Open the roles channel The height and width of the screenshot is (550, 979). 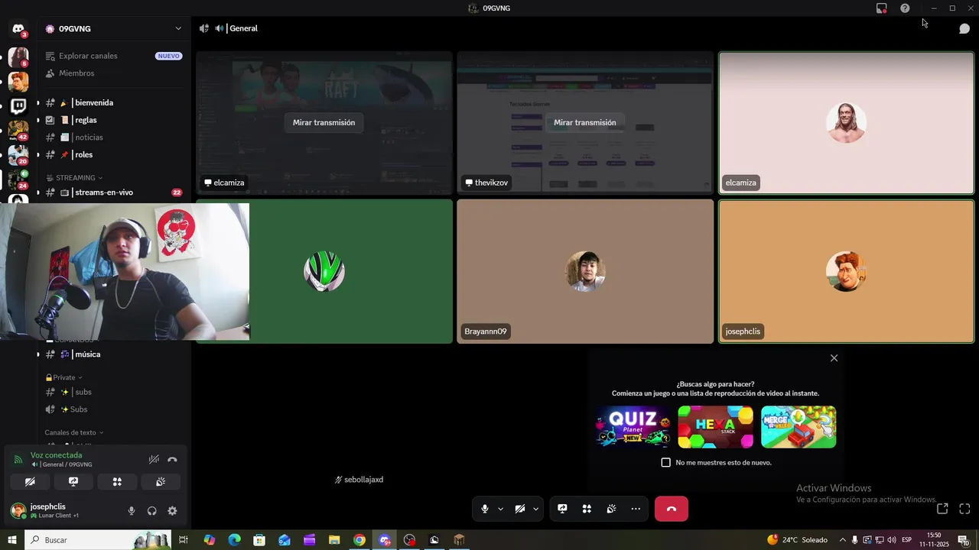click(113, 154)
